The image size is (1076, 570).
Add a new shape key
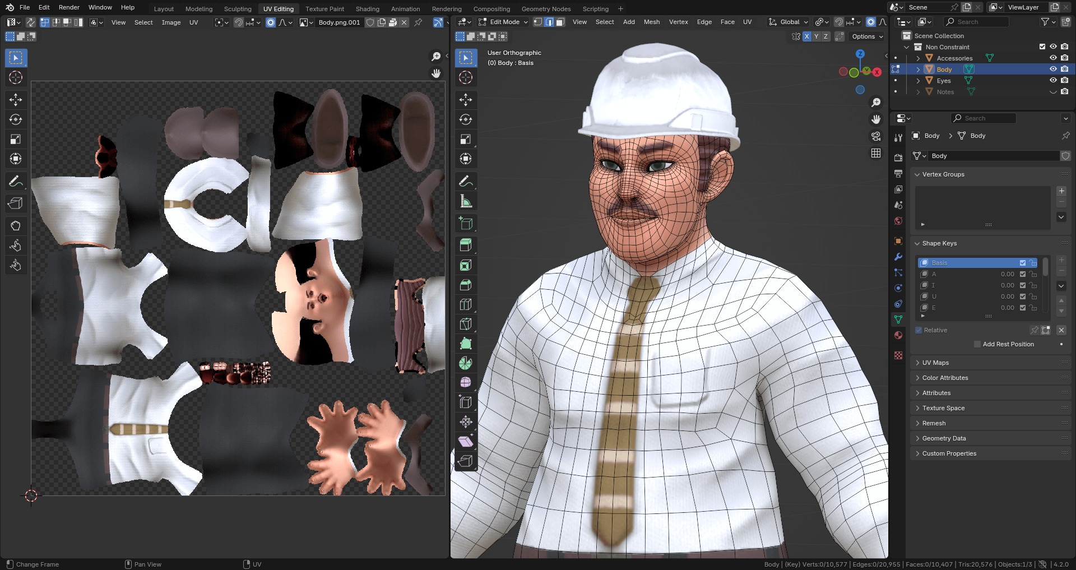[1061, 260]
